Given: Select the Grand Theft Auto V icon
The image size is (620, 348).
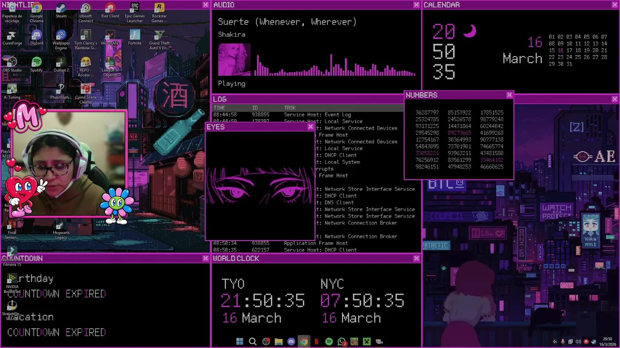Looking at the screenshot, I should tap(159, 40).
